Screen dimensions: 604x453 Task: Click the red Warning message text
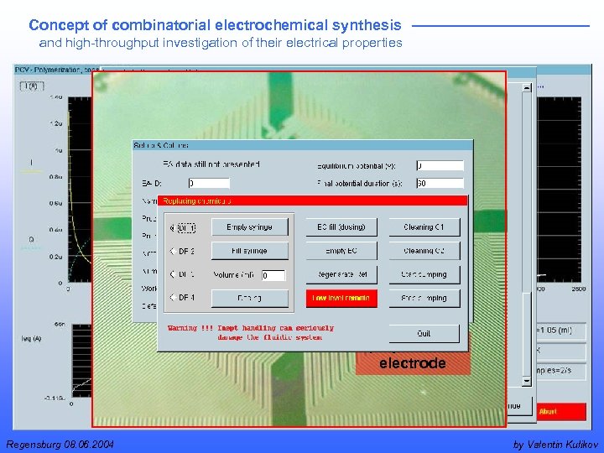coord(250,333)
